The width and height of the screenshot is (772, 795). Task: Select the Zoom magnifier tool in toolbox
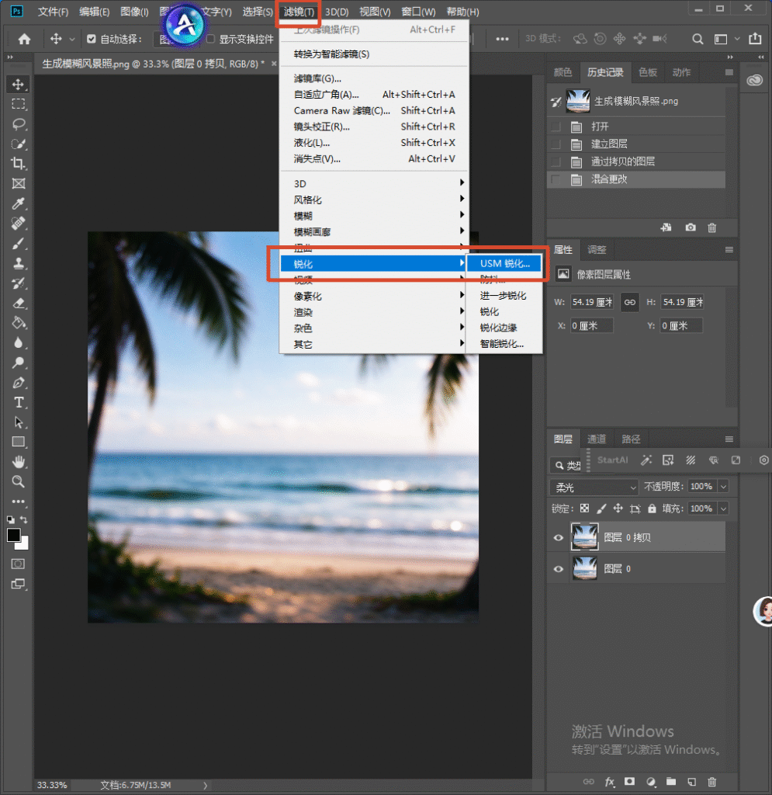coord(19,481)
